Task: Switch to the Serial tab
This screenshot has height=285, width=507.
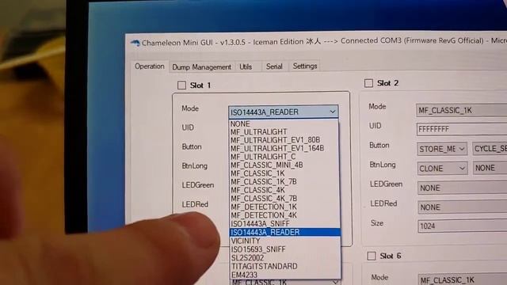Action: point(274,66)
